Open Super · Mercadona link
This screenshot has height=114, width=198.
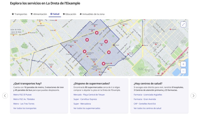click(82, 104)
